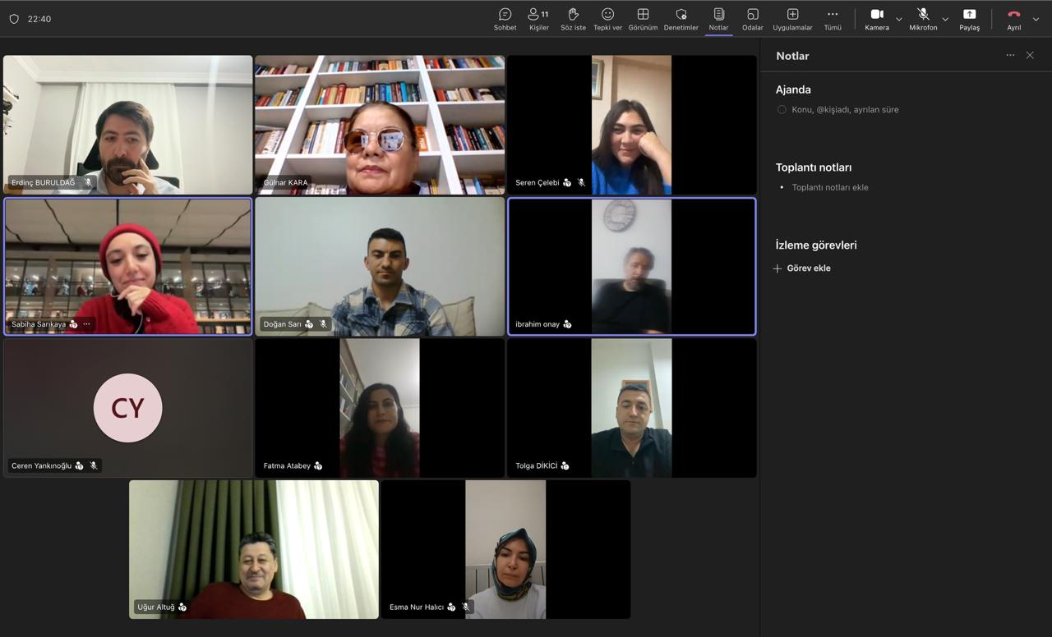Open Uygulamalar apps menu
This screenshot has width=1052, height=637.
[792, 19]
